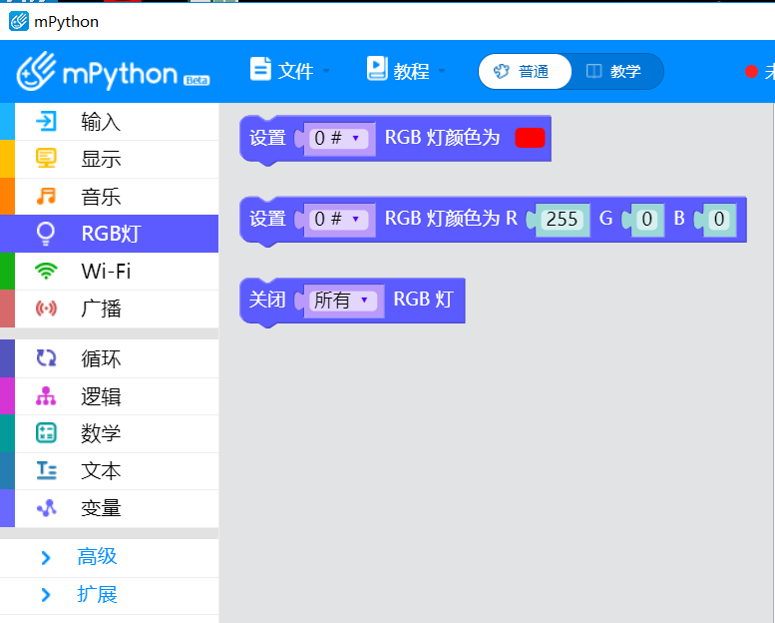Click the B value field showing 0
Viewport: 775px width, 623px height.
[719, 220]
